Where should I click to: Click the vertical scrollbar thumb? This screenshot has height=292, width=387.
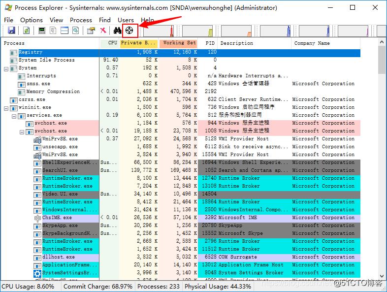[382, 60]
